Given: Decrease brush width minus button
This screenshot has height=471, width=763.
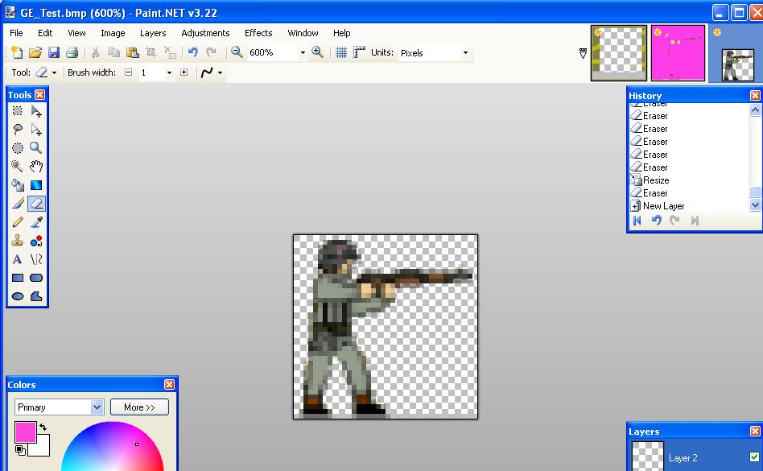Looking at the screenshot, I should point(129,72).
